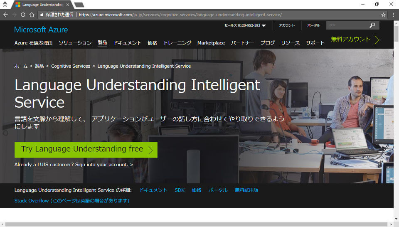The image size is (399, 227).
Task: Open the Stack Overflow link
Action: point(72,201)
